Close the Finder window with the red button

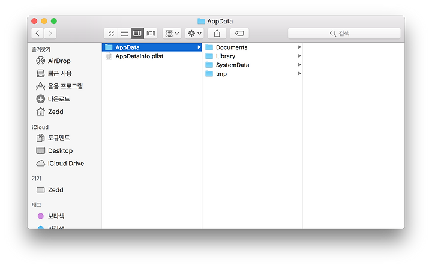(34, 21)
